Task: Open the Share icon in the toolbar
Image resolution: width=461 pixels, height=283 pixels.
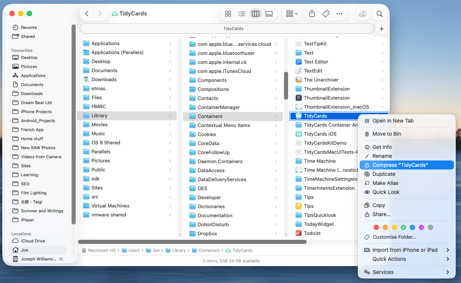Action: tap(311, 14)
